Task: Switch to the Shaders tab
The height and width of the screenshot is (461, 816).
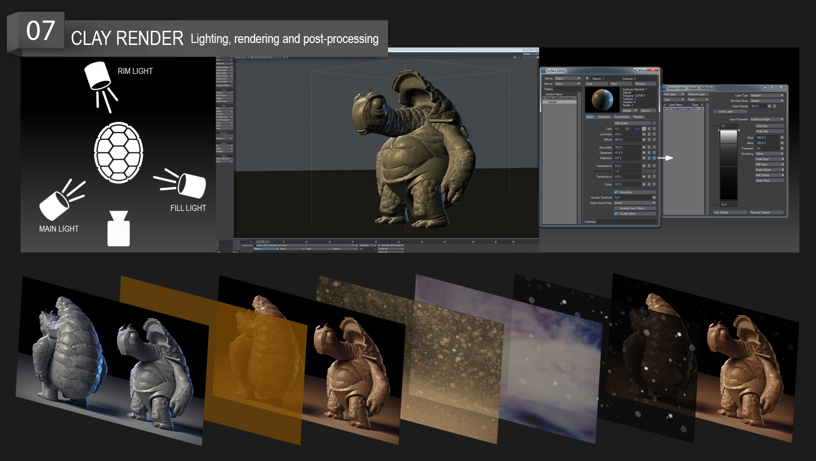Action: (x=638, y=117)
